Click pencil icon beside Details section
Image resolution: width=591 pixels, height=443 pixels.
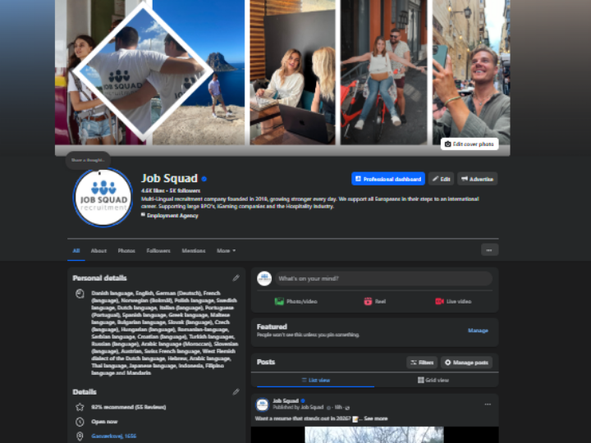point(236,392)
